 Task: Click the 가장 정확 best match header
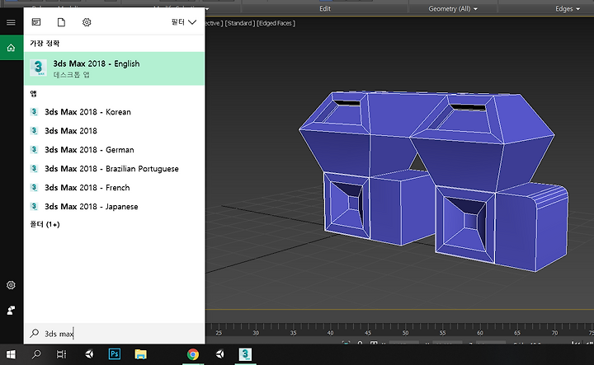(45, 43)
